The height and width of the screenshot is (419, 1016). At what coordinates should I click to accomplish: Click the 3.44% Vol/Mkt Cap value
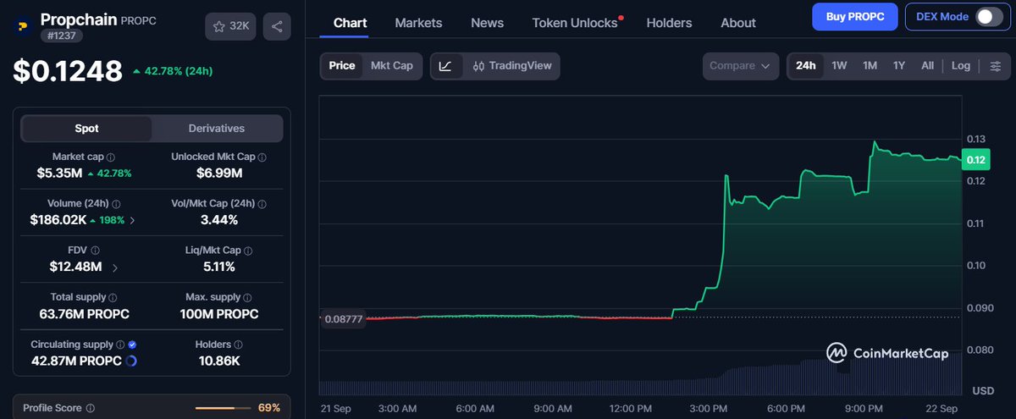click(219, 220)
